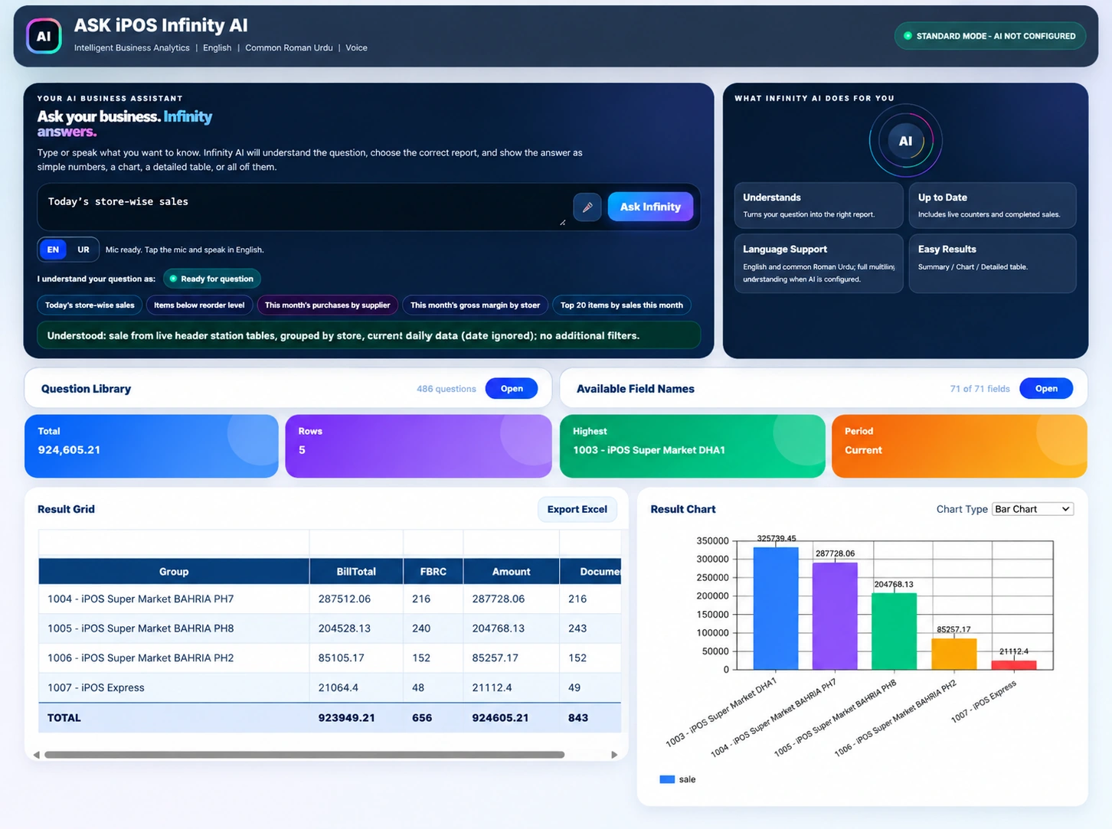Click the BillTotal column header
The image size is (1112, 829).
point(356,572)
